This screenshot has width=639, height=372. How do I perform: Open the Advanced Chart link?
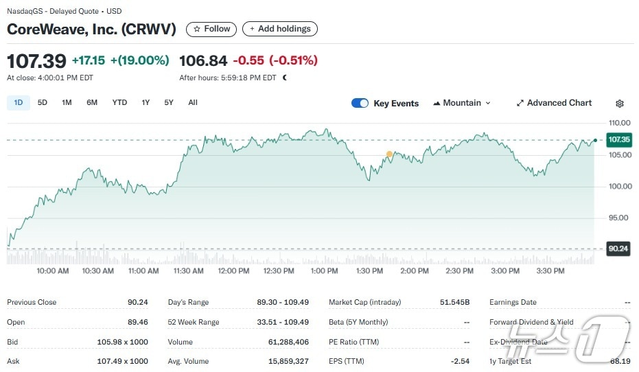point(559,103)
